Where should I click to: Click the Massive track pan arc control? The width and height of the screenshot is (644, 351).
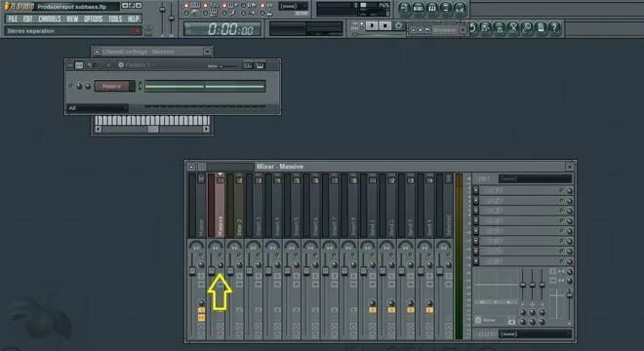click(x=216, y=246)
